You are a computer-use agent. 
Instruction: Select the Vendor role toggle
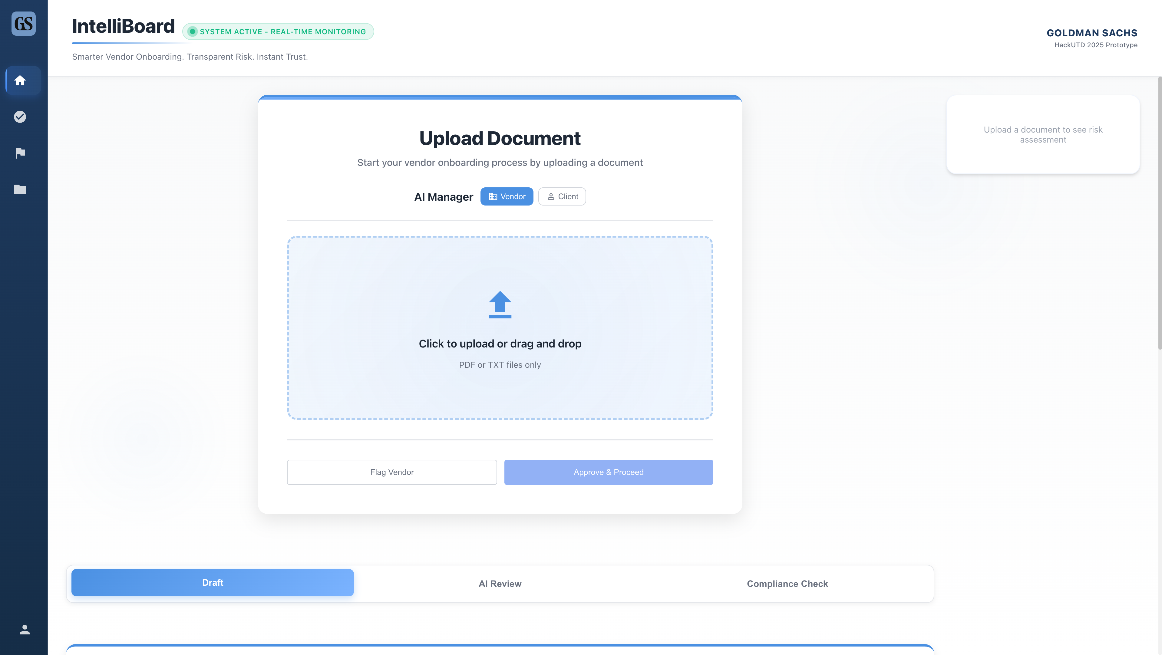507,197
